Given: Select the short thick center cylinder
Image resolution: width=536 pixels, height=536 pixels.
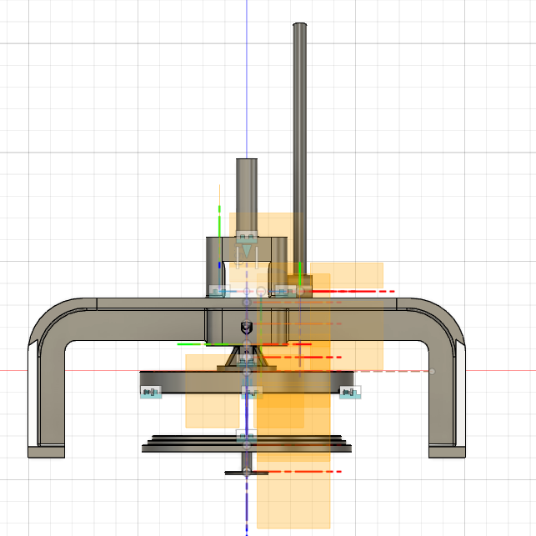Looking at the screenshot, I should (x=247, y=197).
